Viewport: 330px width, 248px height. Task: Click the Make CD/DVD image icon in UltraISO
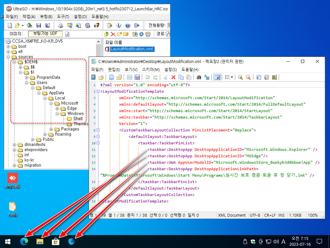point(61,26)
